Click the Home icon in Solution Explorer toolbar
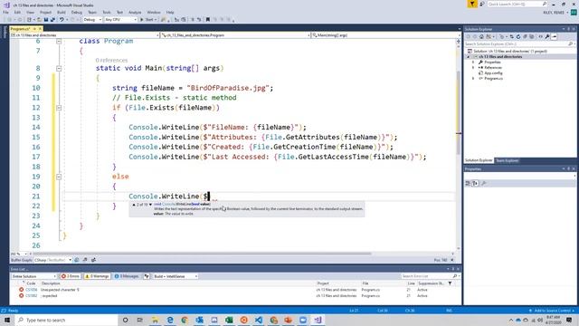This screenshot has width=579, height=326. 481,36
